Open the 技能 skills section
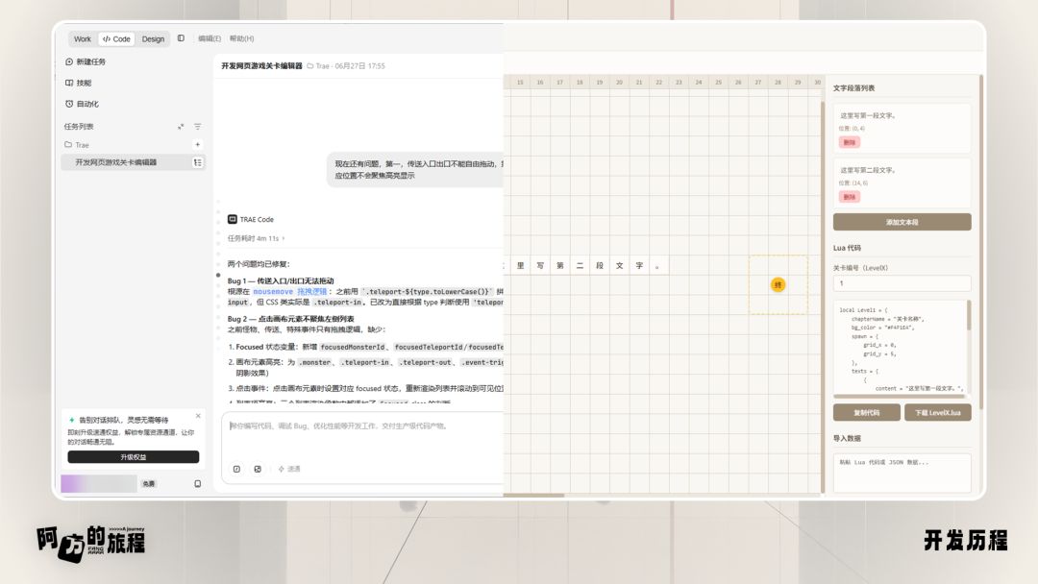 point(78,83)
